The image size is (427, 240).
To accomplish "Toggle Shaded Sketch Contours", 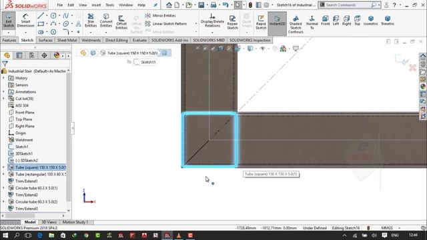I will (296, 24).
